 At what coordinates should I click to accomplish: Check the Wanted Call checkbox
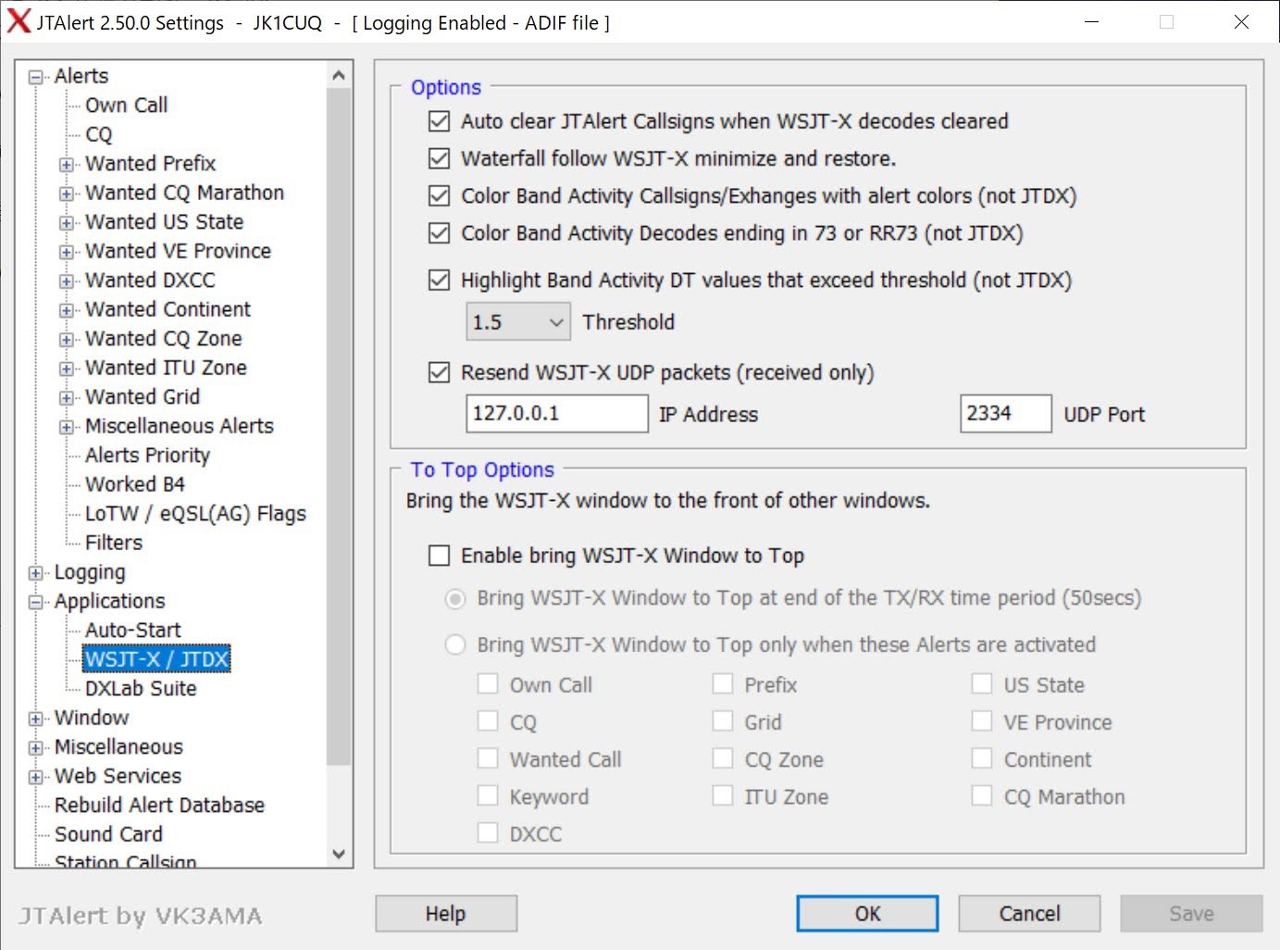488,759
